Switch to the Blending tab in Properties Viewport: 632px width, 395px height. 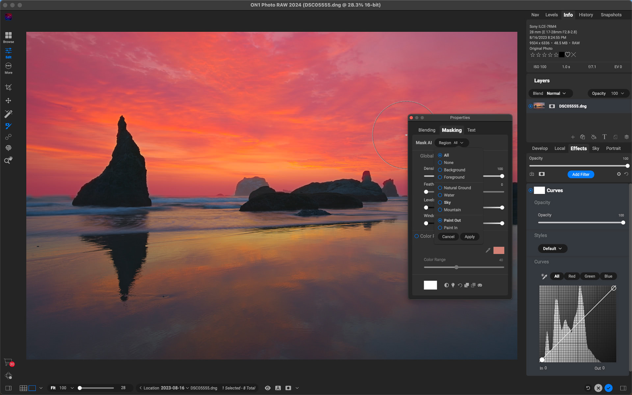click(427, 130)
